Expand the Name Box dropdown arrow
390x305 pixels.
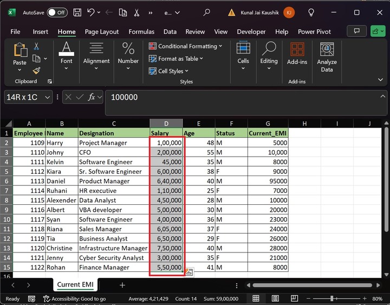47,98
